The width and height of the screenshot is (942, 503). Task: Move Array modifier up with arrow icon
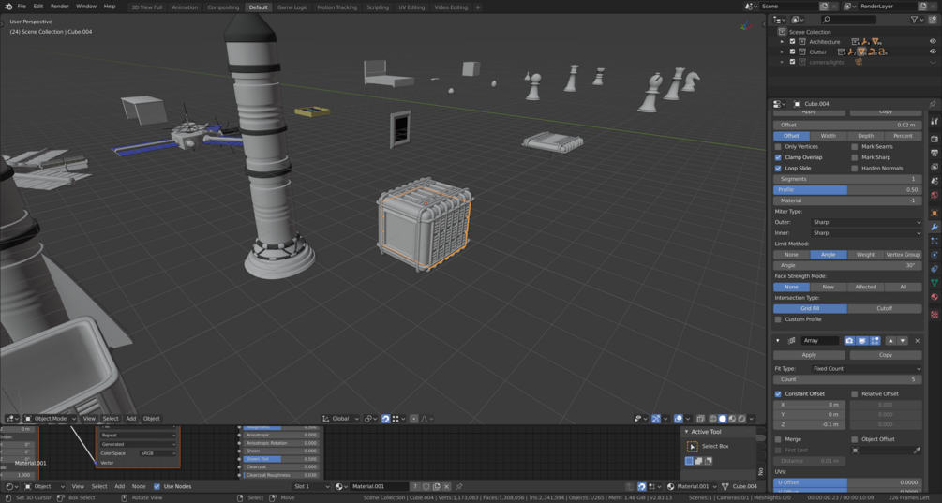pos(890,340)
